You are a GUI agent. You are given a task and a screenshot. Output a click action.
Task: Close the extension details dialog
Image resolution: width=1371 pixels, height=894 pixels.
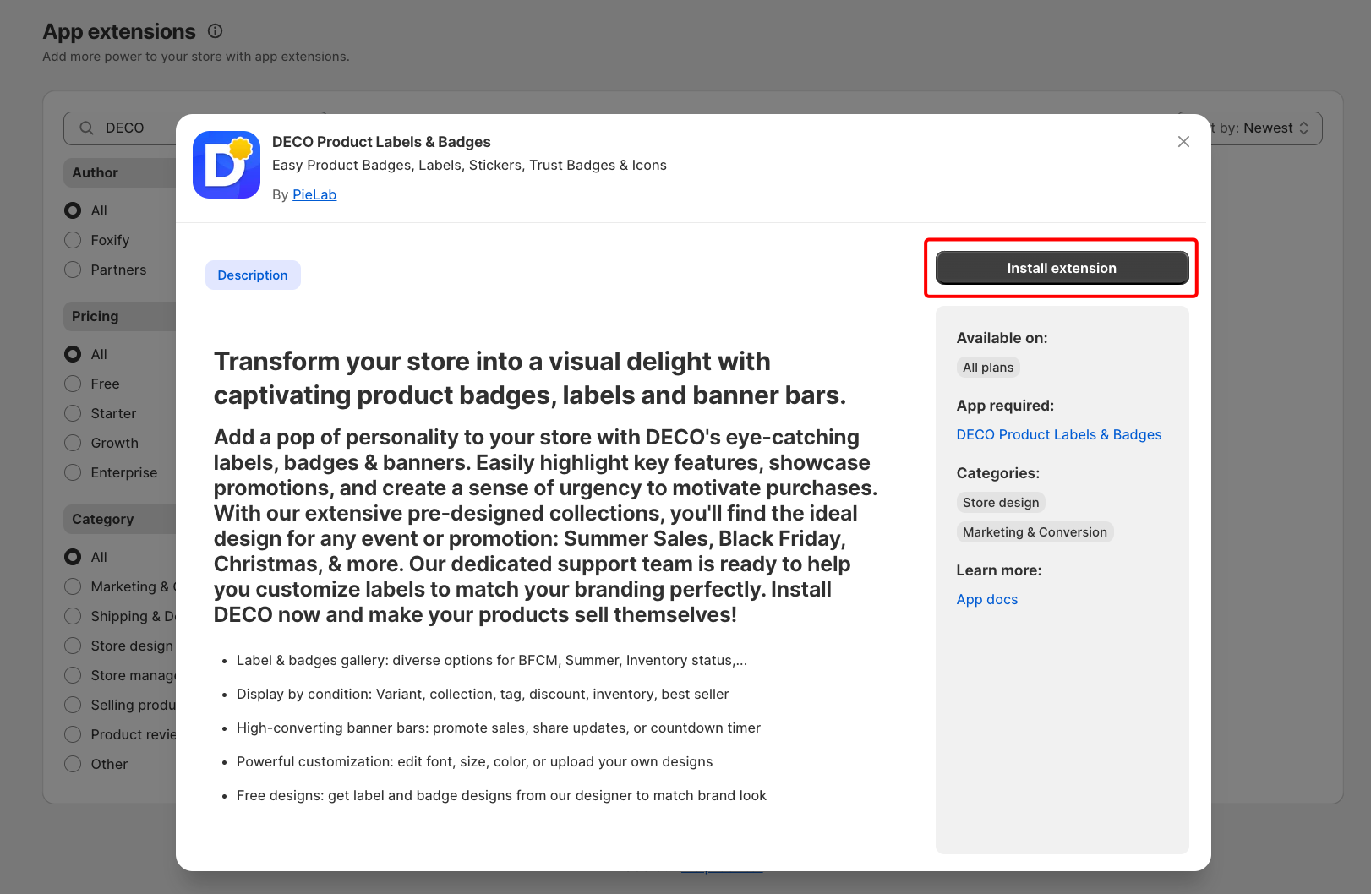point(1183,142)
